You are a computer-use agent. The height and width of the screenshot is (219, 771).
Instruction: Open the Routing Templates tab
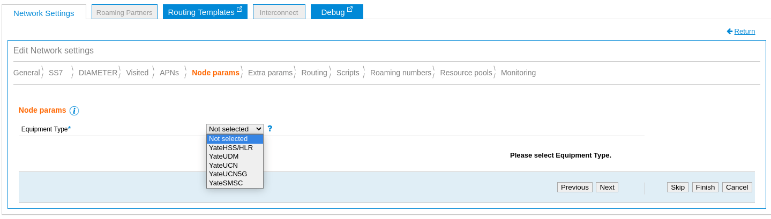click(x=205, y=12)
